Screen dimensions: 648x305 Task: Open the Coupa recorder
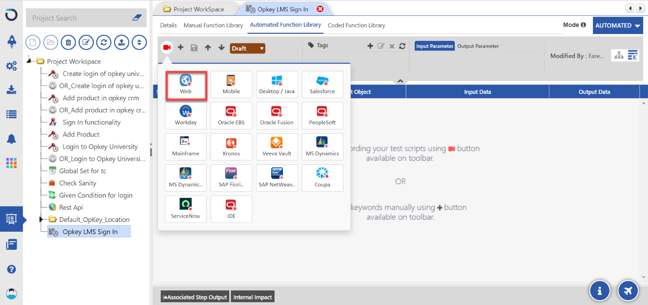click(322, 178)
